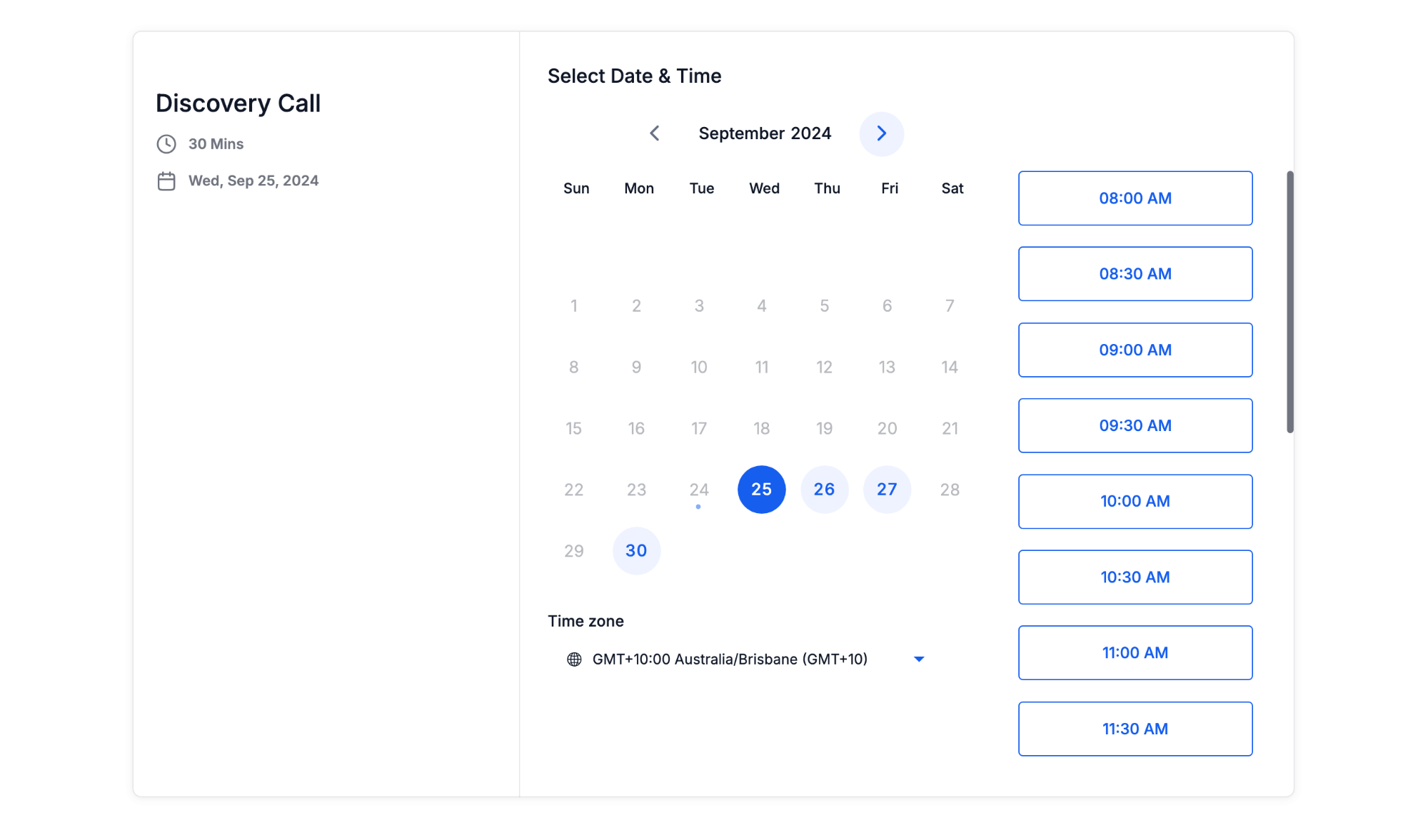Click the clock icon beside 30 Mins
This screenshot has width=1428, height=835.
coord(166,144)
